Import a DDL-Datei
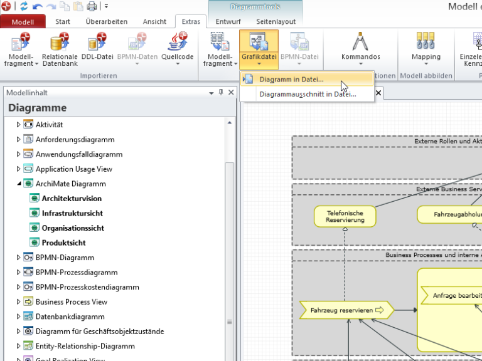 click(97, 46)
